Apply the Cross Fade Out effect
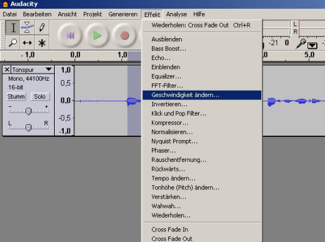325x242 pixels. coord(202,239)
